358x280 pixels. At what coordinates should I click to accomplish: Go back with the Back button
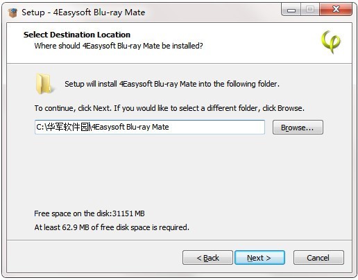click(207, 257)
